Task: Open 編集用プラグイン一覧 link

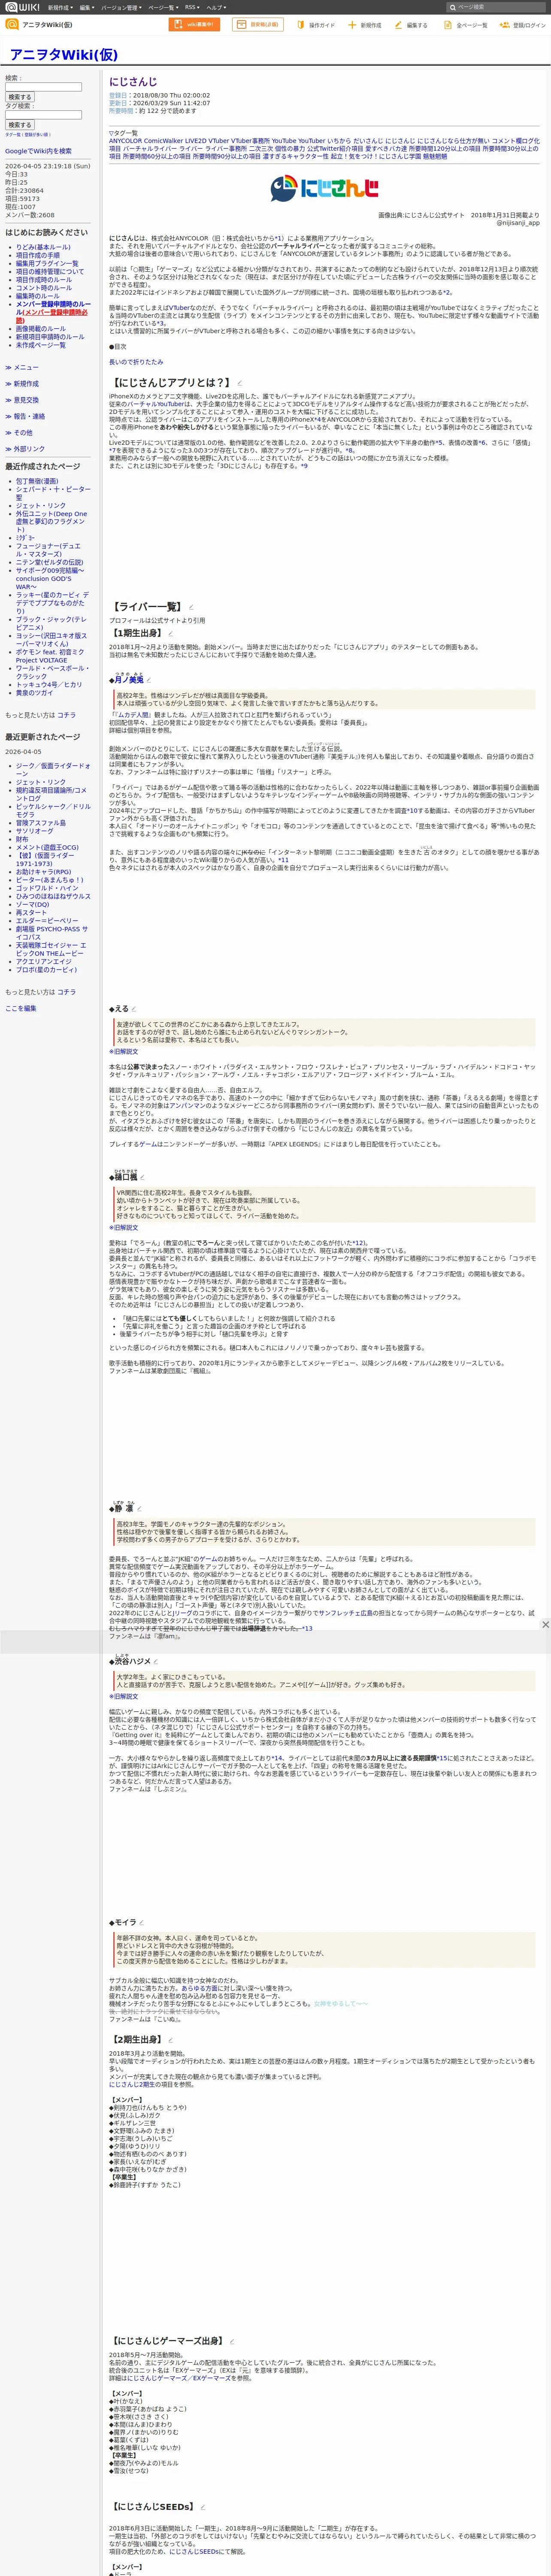Action: click(47, 263)
